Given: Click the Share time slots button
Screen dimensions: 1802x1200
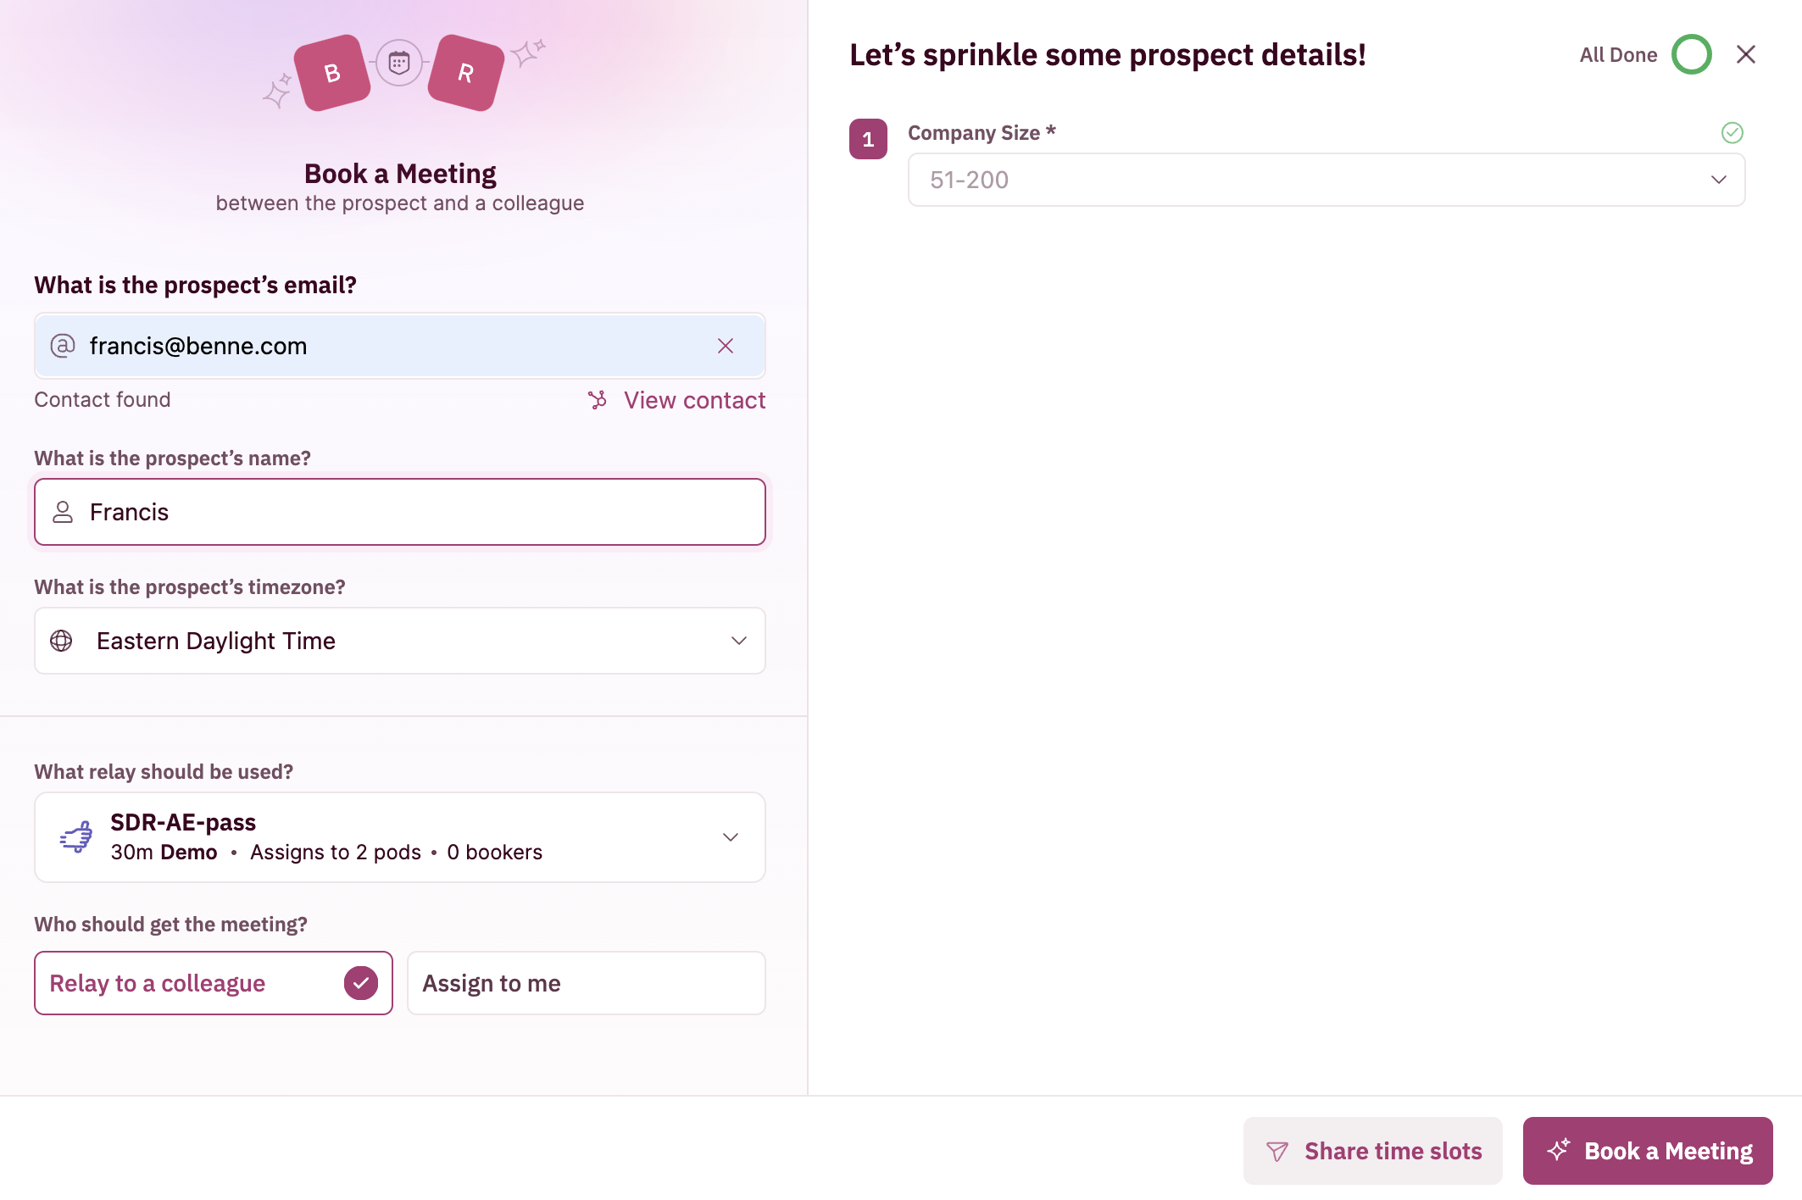Looking at the screenshot, I should point(1372,1151).
